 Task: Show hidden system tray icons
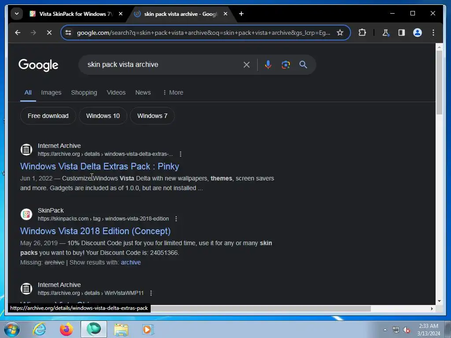pyautogui.click(x=385, y=330)
